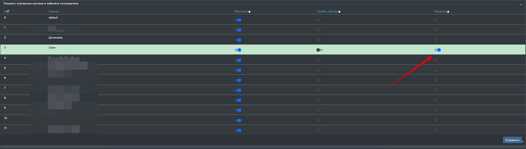The image size is (526, 149).
Task: Enable Gazprom toggle for Должники group
Action: [435, 40]
